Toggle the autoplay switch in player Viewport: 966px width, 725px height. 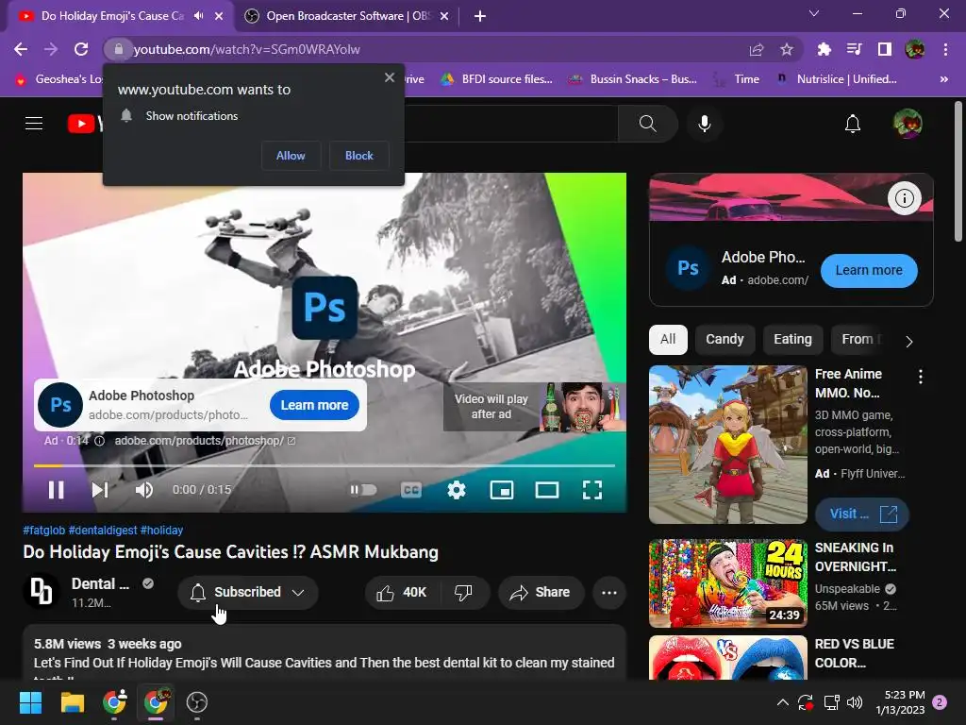click(x=363, y=490)
